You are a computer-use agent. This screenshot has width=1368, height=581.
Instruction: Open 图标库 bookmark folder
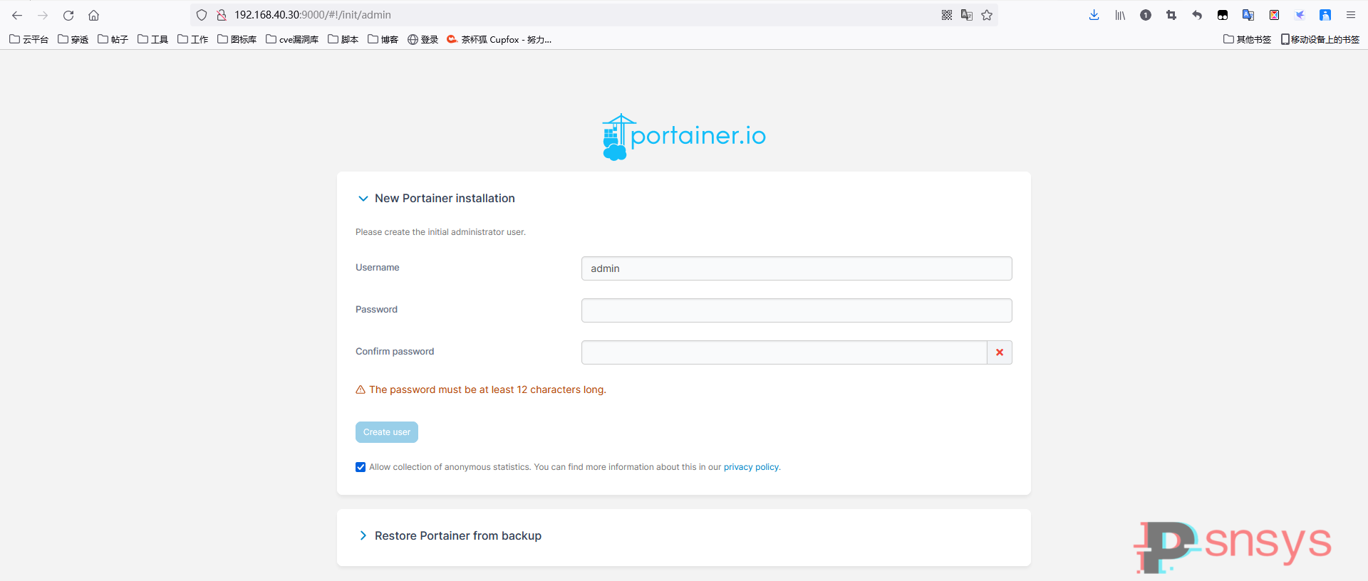pyautogui.click(x=237, y=39)
